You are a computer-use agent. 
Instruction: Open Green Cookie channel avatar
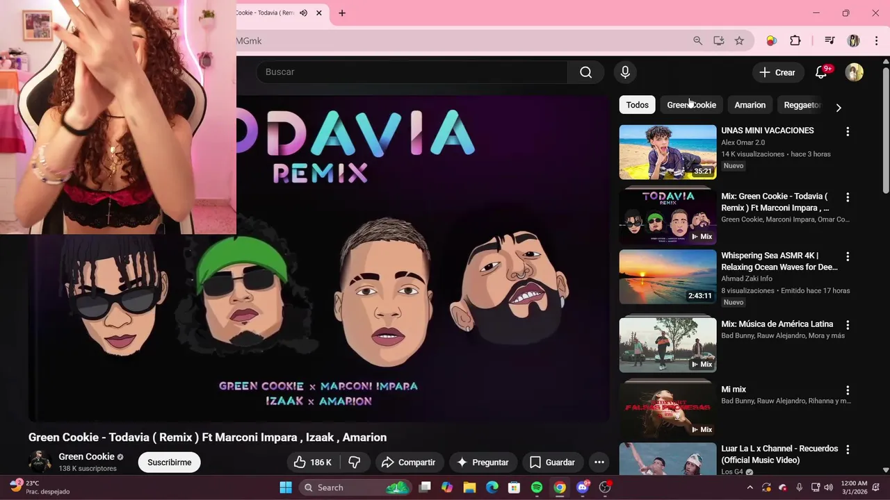[40, 462]
